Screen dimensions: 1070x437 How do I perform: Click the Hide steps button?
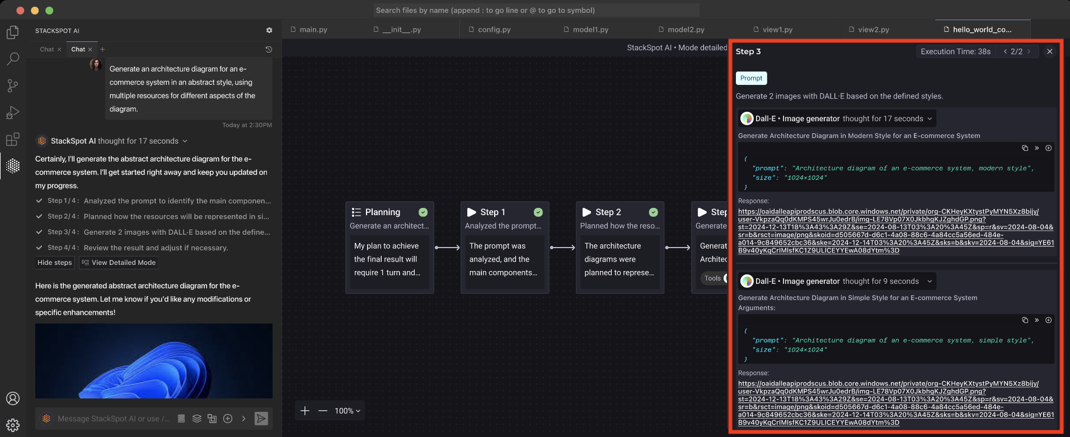point(55,263)
